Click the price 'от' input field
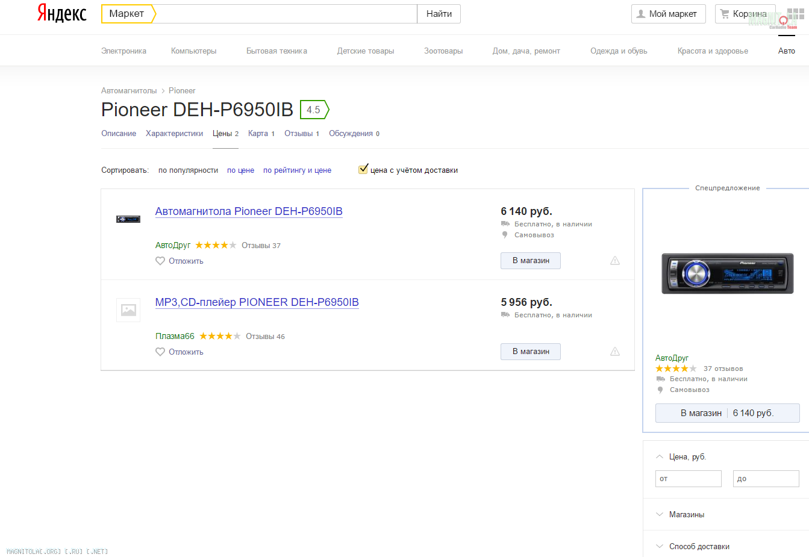 [x=689, y=479]
